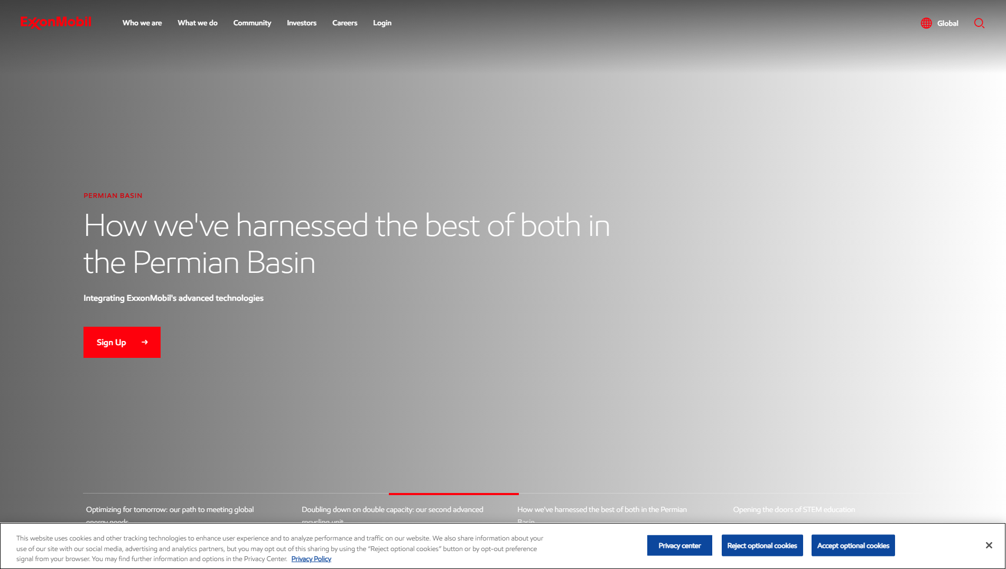Click Accept optional cookies button

coord(853,545)
